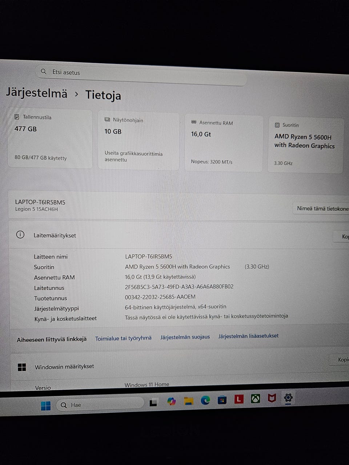The height and width of the screenshot is (465, 349).
Task: Click the Aiheeseen liittyviä linkkejä label
Action: pos(52,339)
